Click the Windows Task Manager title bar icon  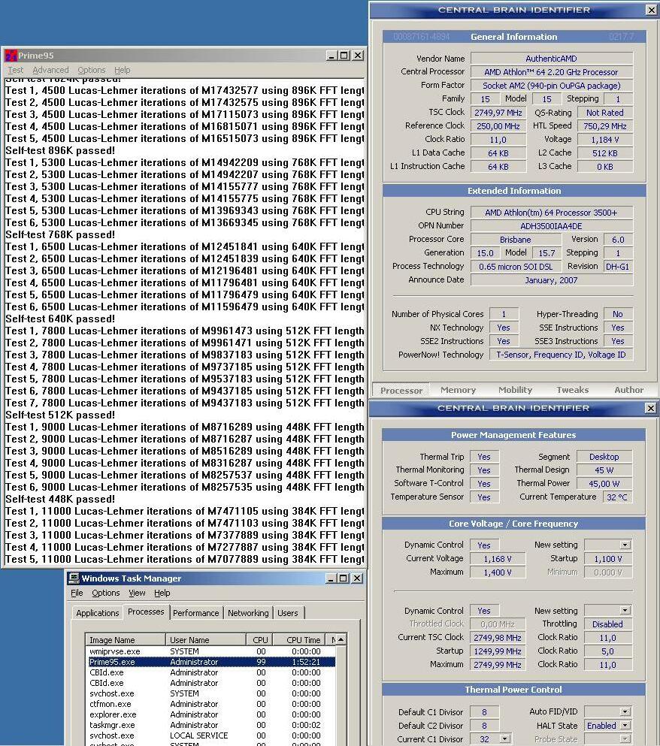click(x=74, y=578)
